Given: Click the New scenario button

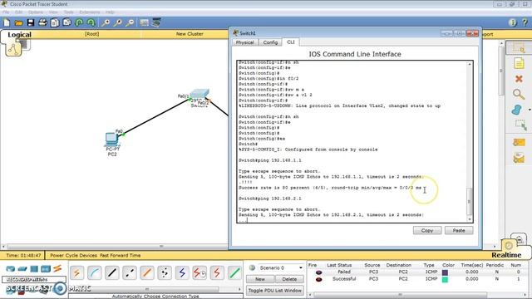Looking at the screenshot, I should coord(260,279).
